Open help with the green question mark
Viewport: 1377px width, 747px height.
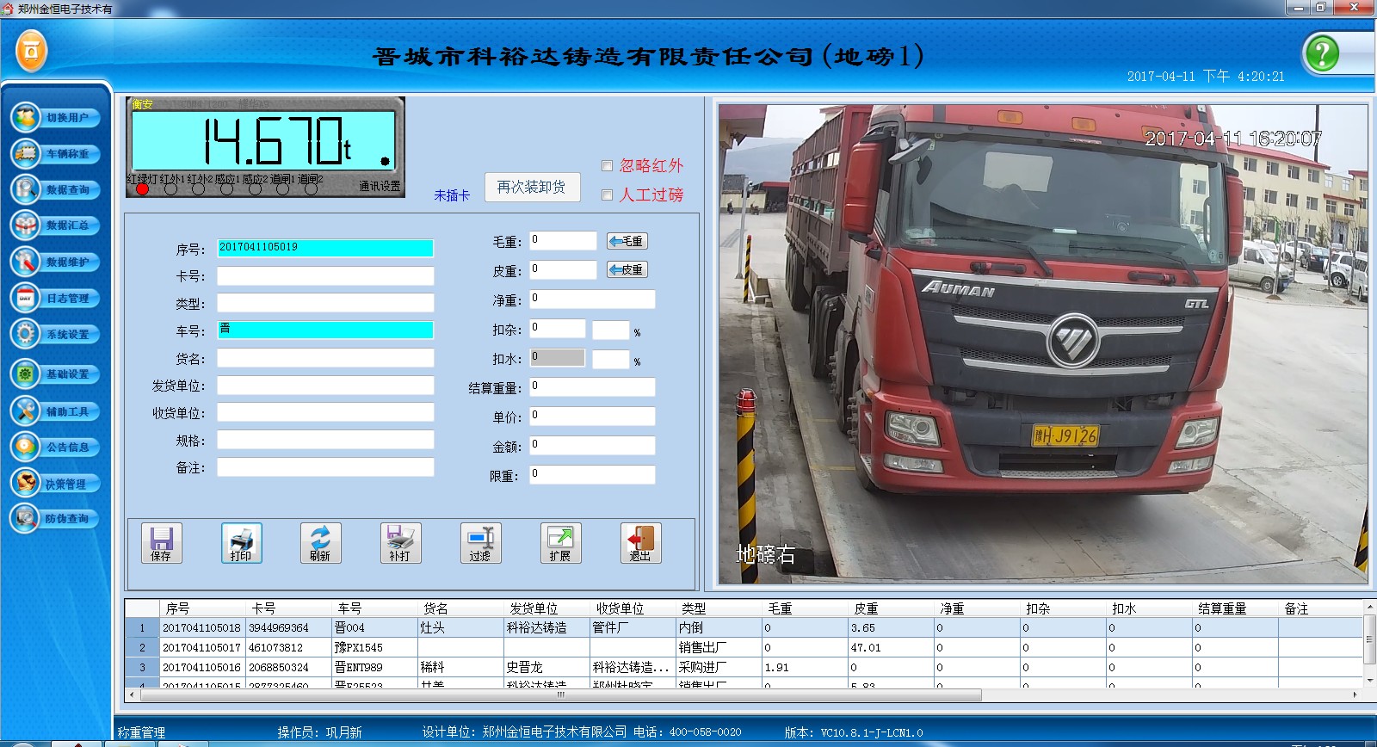tap(1321, 53)
